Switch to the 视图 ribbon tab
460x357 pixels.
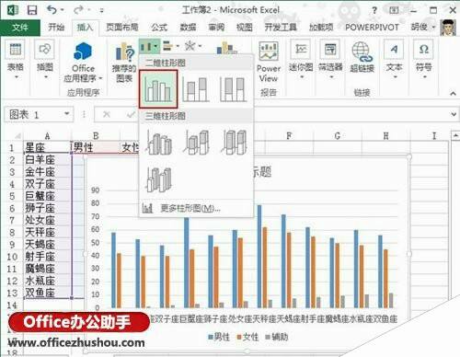coord(245,28)
